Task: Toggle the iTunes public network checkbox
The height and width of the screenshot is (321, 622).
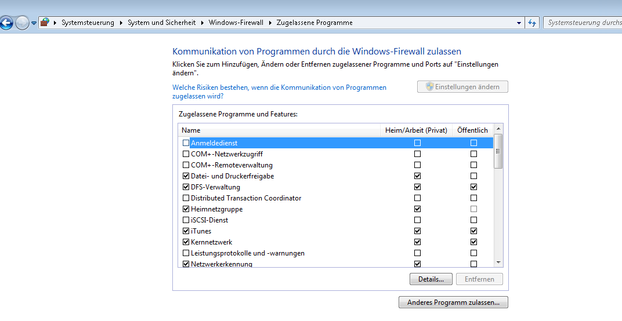Action: click(473, 231)
